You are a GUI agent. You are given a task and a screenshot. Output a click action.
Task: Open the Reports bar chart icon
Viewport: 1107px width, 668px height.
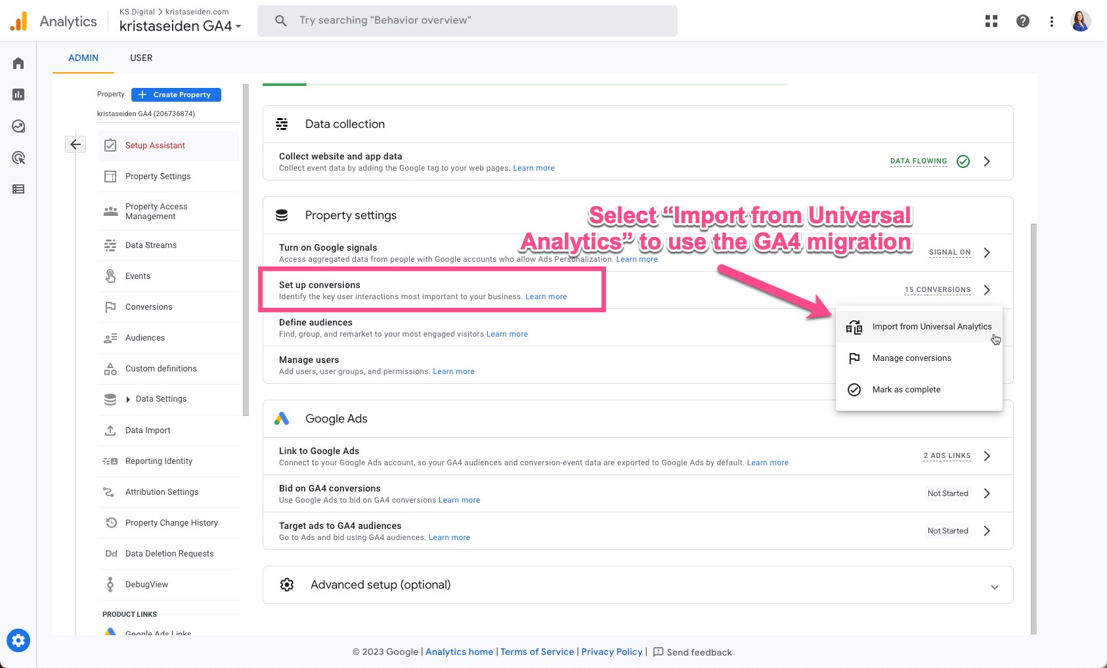[18, 94]
